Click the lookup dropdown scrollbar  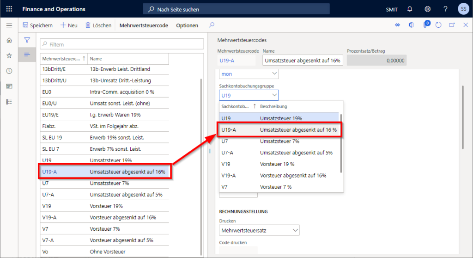point(341,143)
